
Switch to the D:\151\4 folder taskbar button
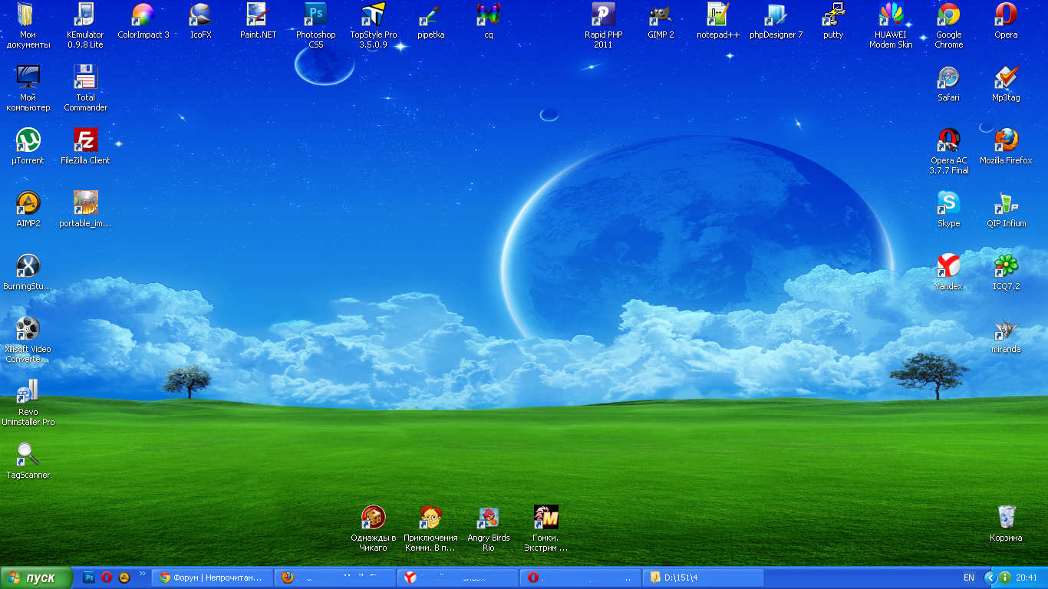(702, 577)
